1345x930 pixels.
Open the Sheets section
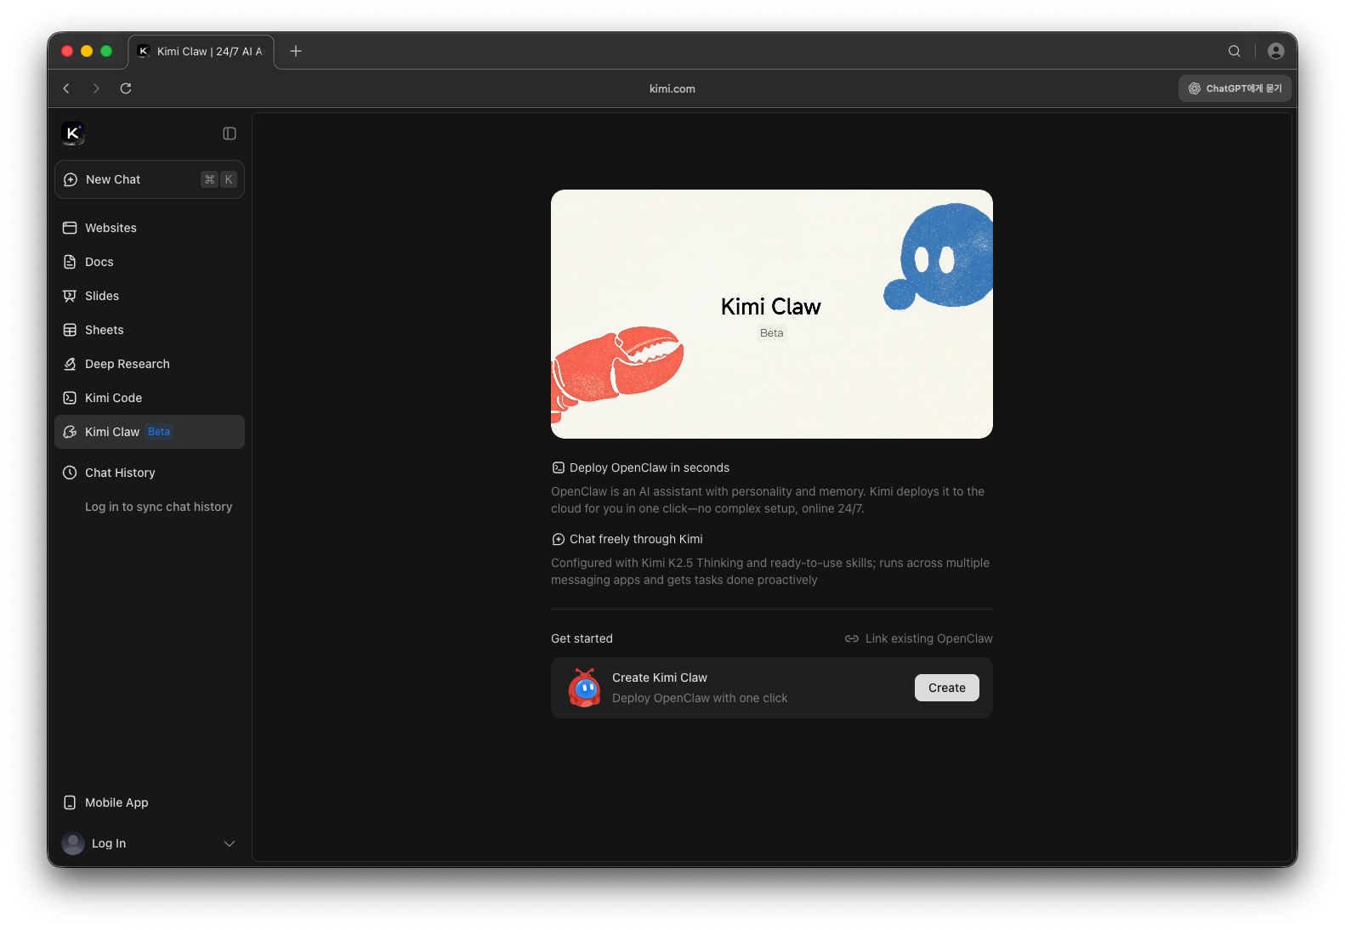(150, 330)
